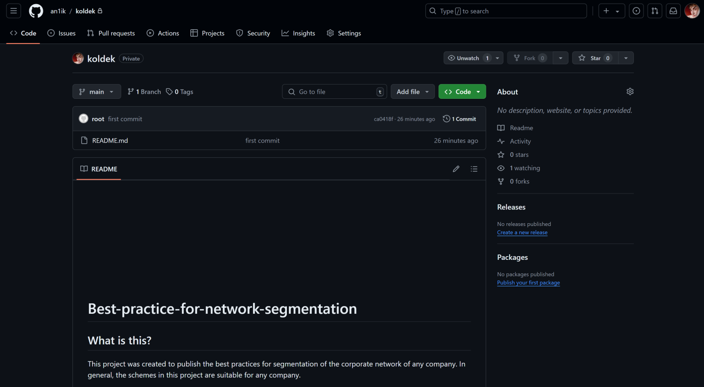
Task: Open the About section settings gear
Action: click(x=630, y=91)
